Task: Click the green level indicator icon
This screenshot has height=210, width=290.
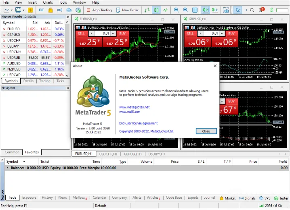Action: click(x=271, y=10)
